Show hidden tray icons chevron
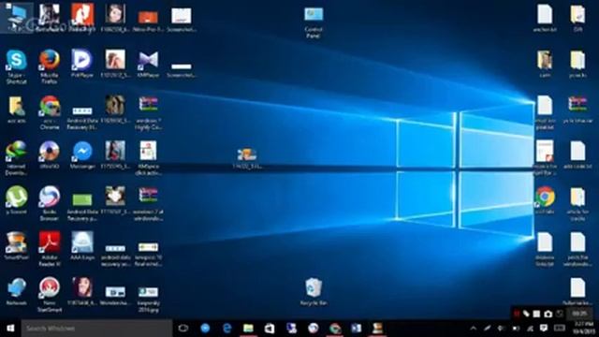Viewport: 599px width, 337px height. [474, 329]
